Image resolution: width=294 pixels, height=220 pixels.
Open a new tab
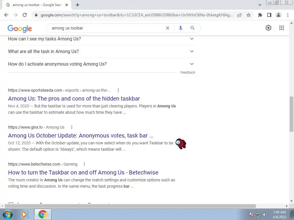[x=78, y=5]
